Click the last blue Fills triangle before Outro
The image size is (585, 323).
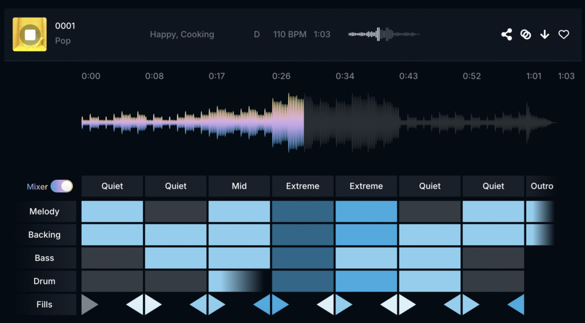point(516,305)
